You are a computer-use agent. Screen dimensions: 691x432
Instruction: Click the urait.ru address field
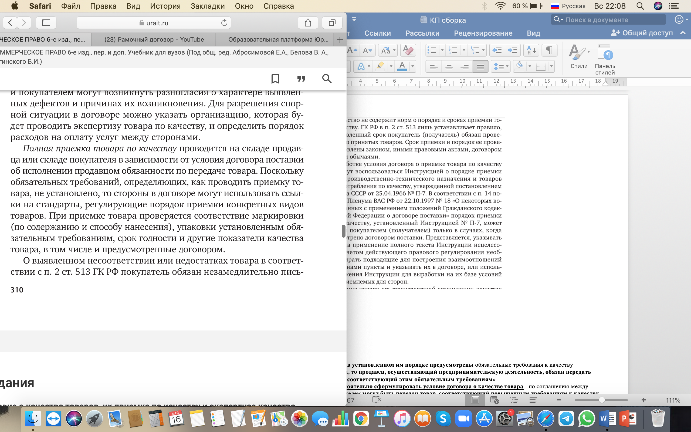154,23
